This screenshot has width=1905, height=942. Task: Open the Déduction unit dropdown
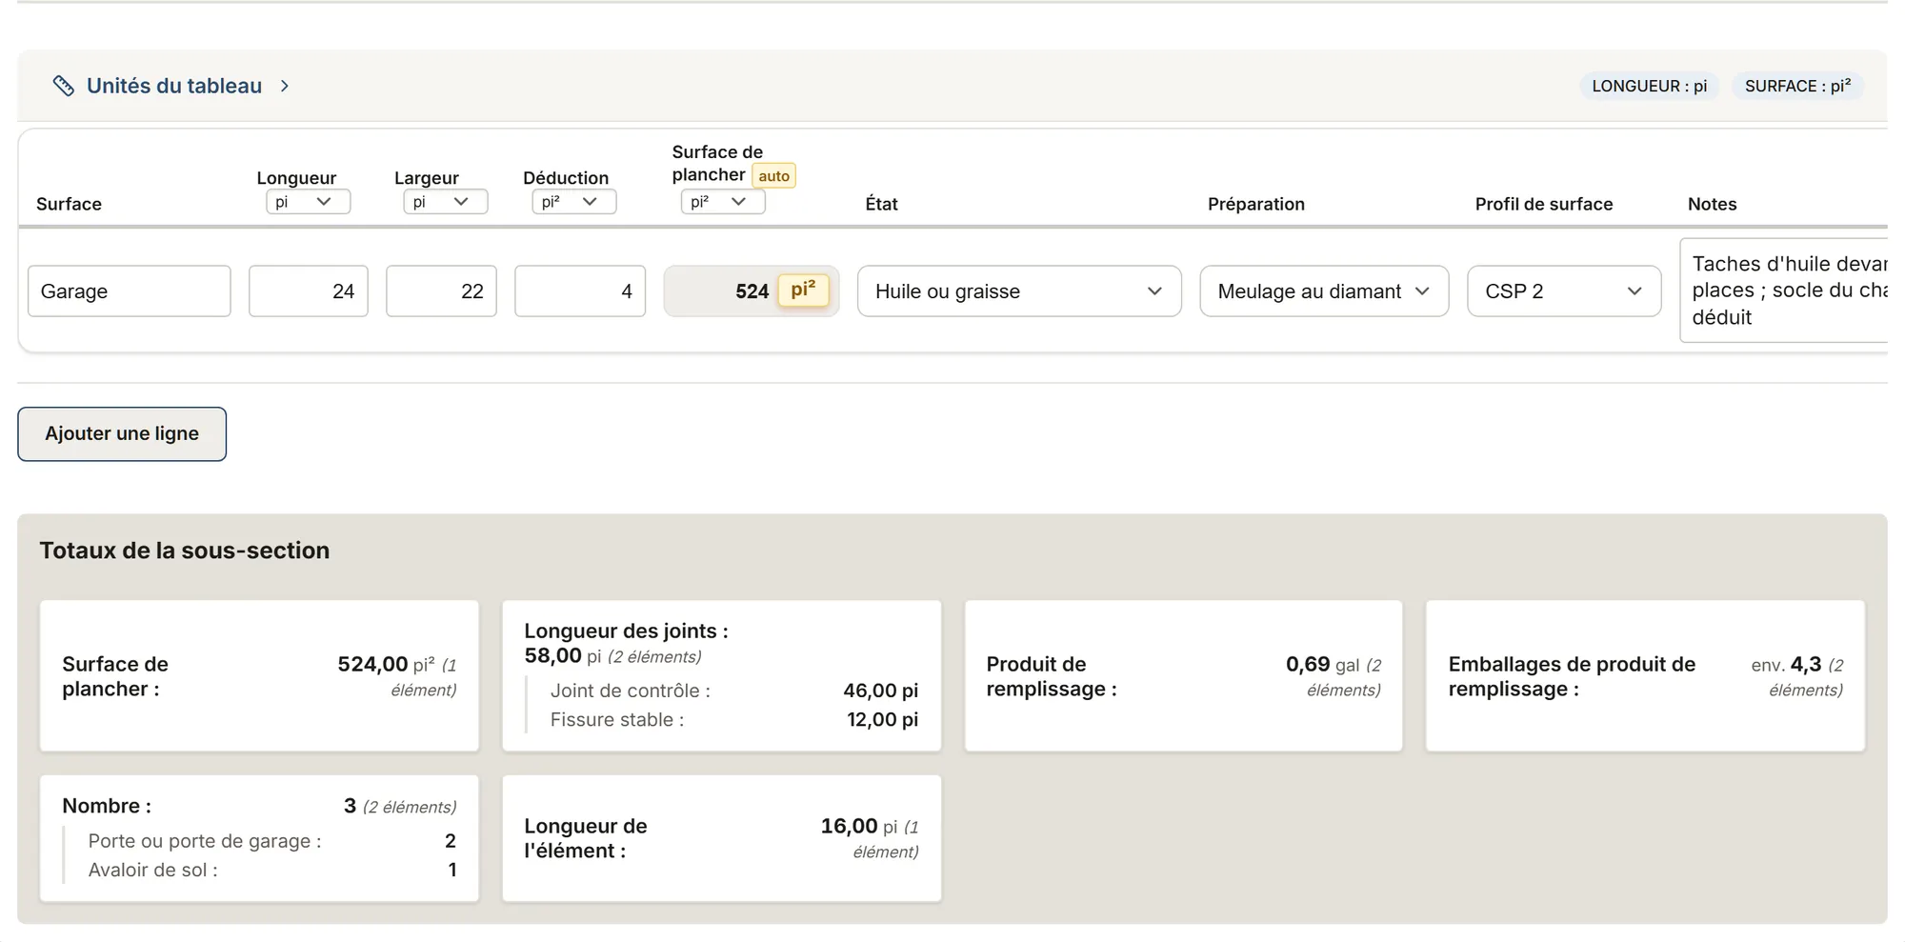click(x=573, y=202)
